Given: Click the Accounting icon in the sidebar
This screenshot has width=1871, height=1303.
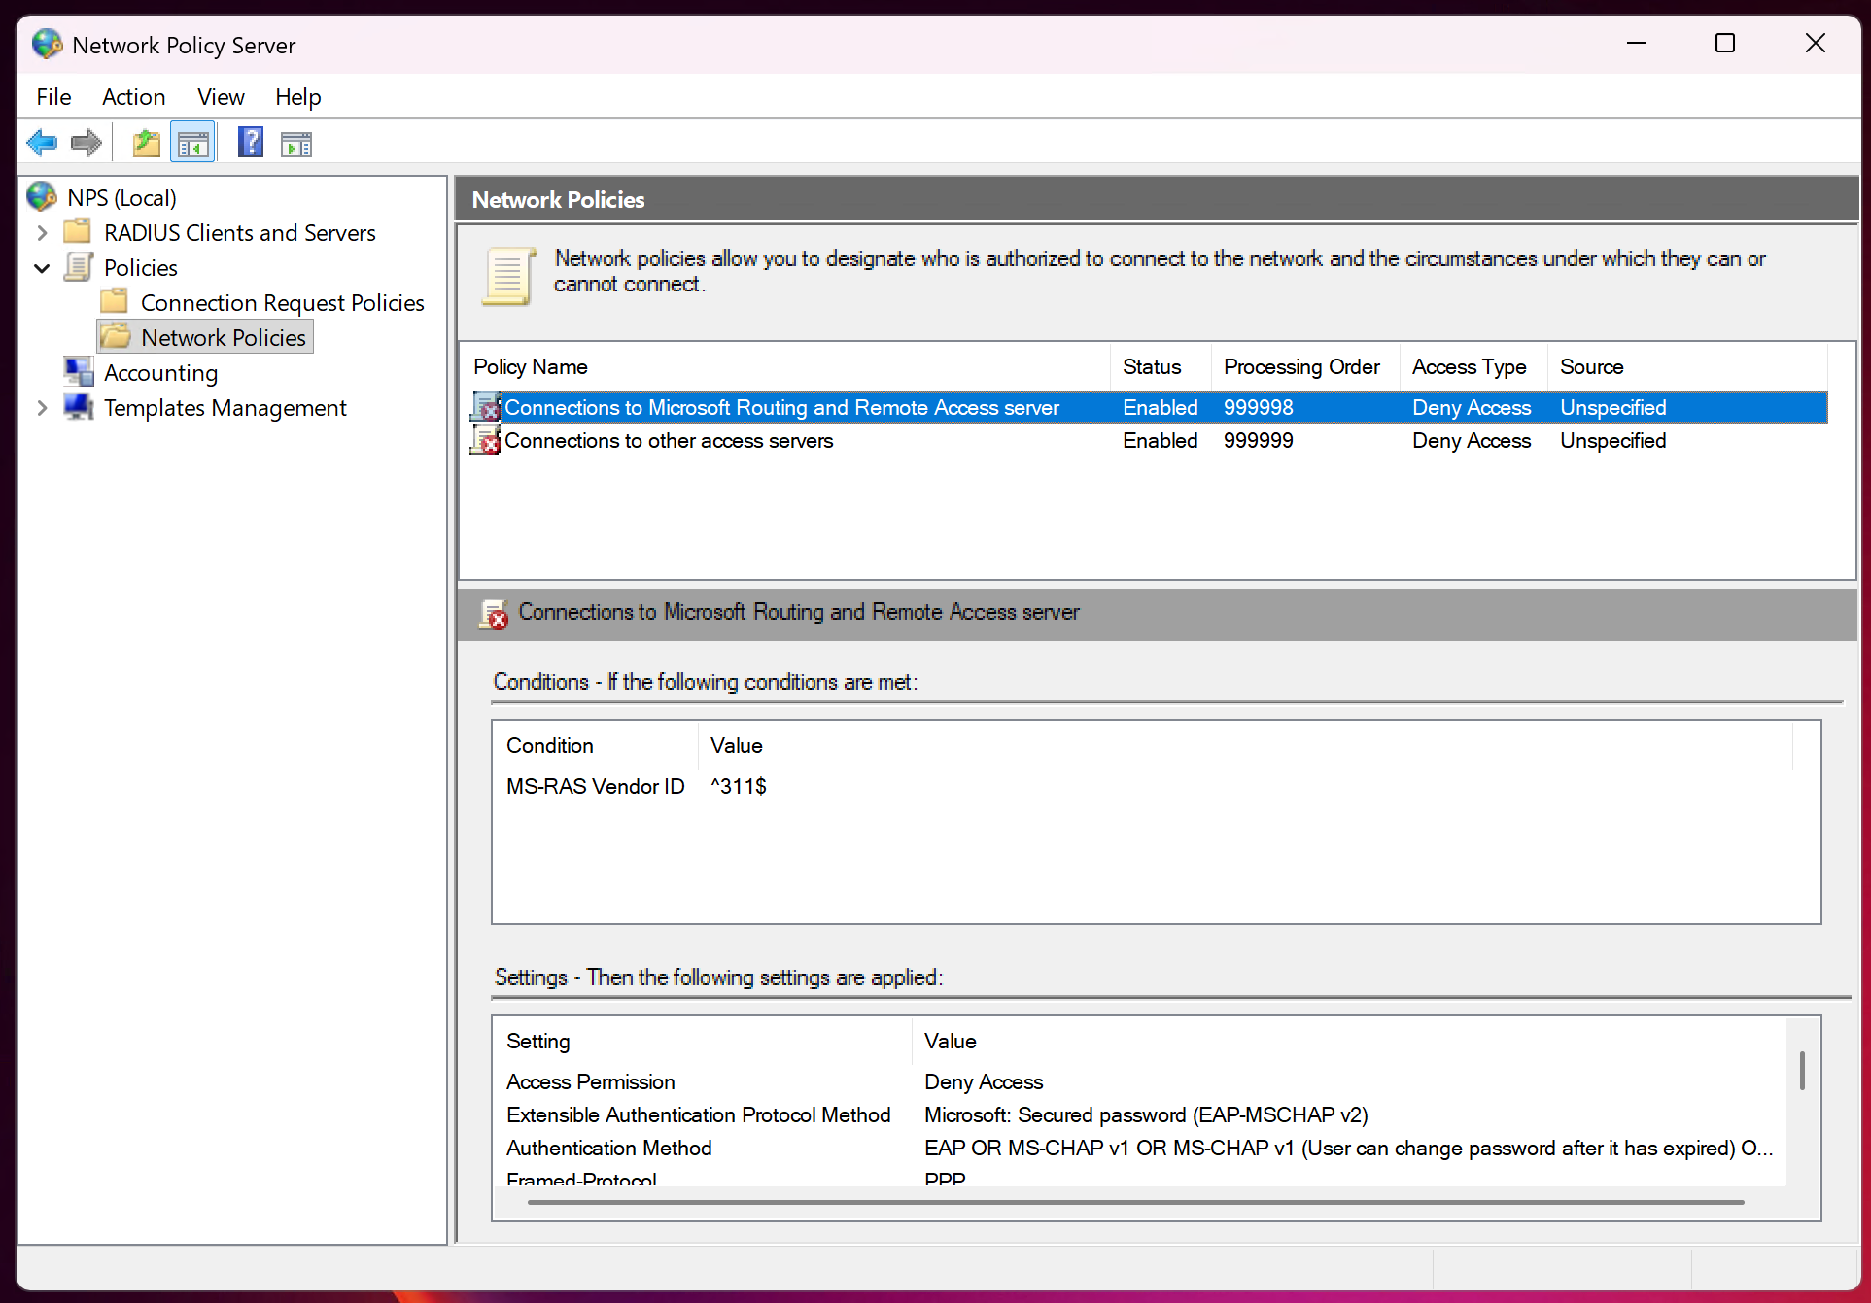Looking at the screenshot, I should coord(79,371).
